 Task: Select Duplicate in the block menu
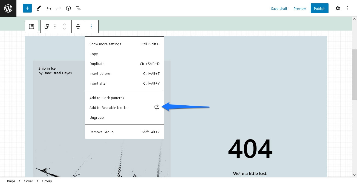pyautogui.click(x=125, y=64)
